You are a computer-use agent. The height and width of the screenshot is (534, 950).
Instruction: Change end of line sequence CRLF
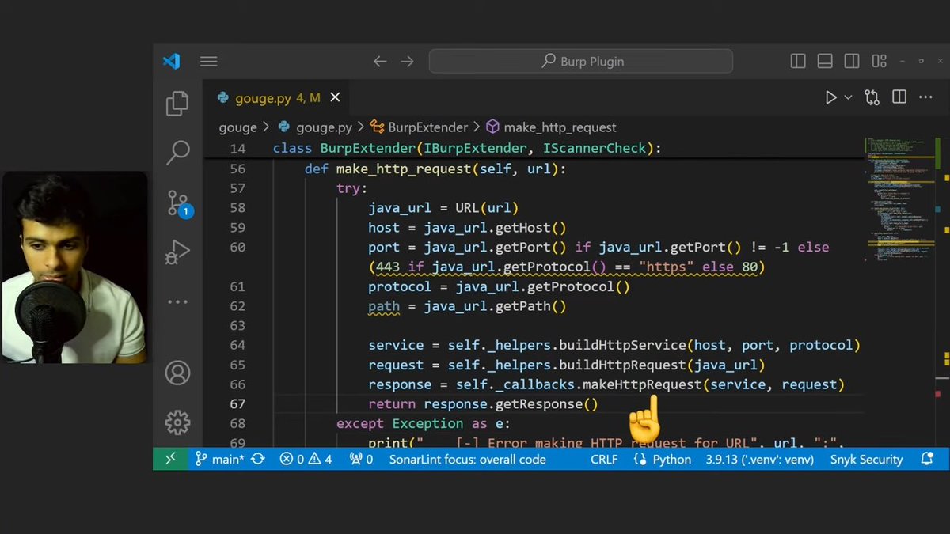pos(606,459)
